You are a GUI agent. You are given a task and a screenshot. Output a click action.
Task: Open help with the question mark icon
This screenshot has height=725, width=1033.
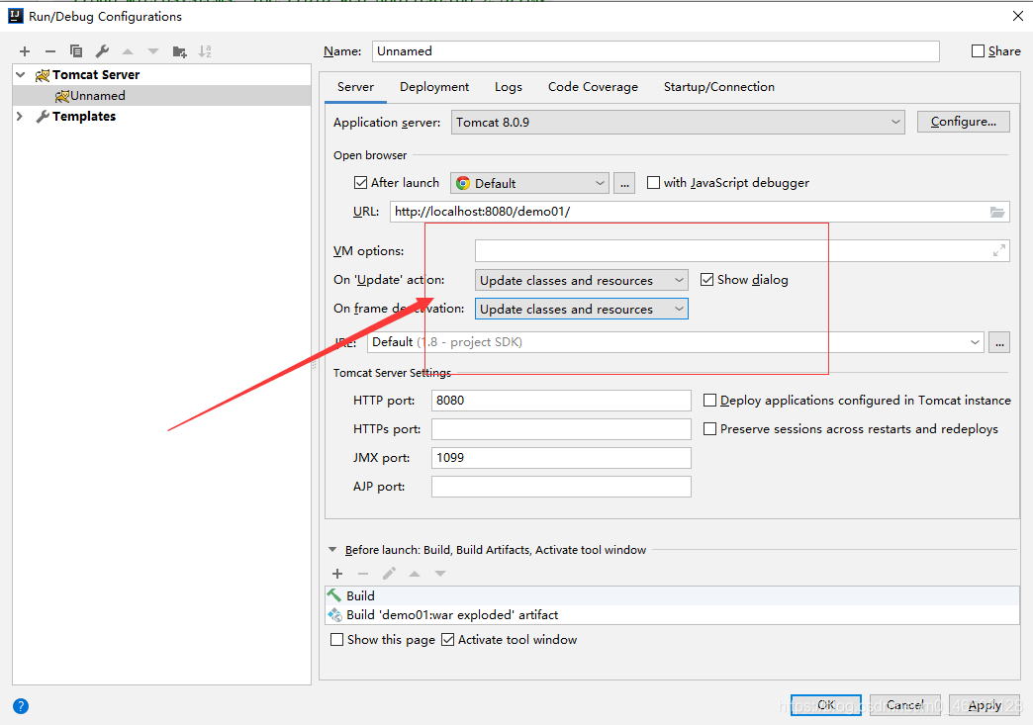[x=21, y=706]
